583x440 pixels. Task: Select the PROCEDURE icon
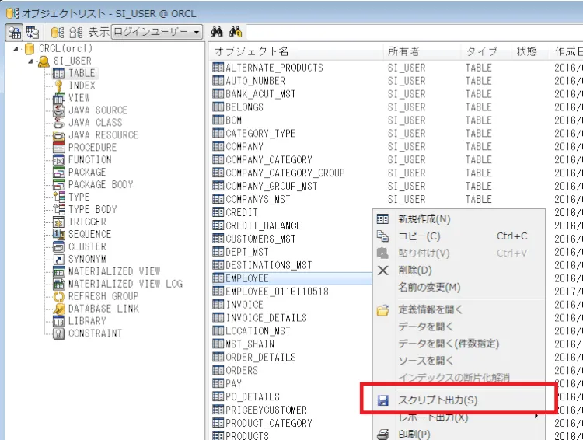pyautogui.click(x=58, y=148)
